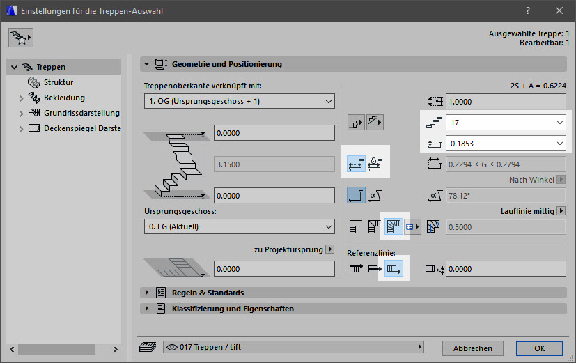Open the 017 Treppen / Lift layer selector
This screenshot has height=363, width=576.
coord(293,347)
